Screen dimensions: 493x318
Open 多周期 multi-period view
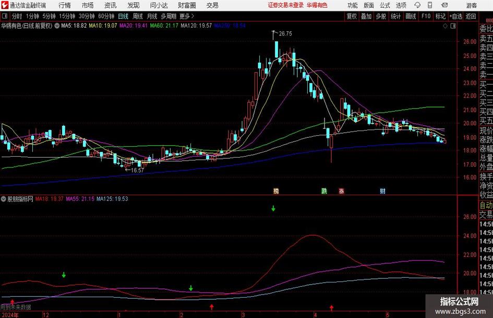pyautogui.click(x=169, y=16)
